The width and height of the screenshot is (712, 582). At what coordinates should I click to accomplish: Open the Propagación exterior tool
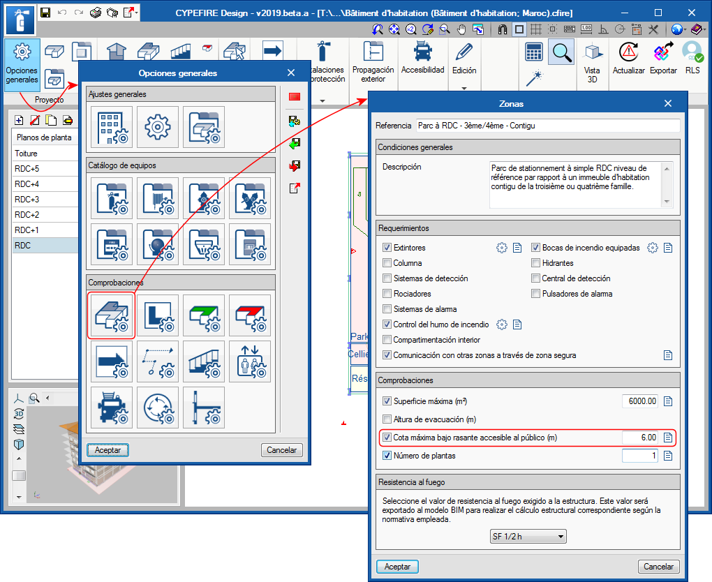373,52
